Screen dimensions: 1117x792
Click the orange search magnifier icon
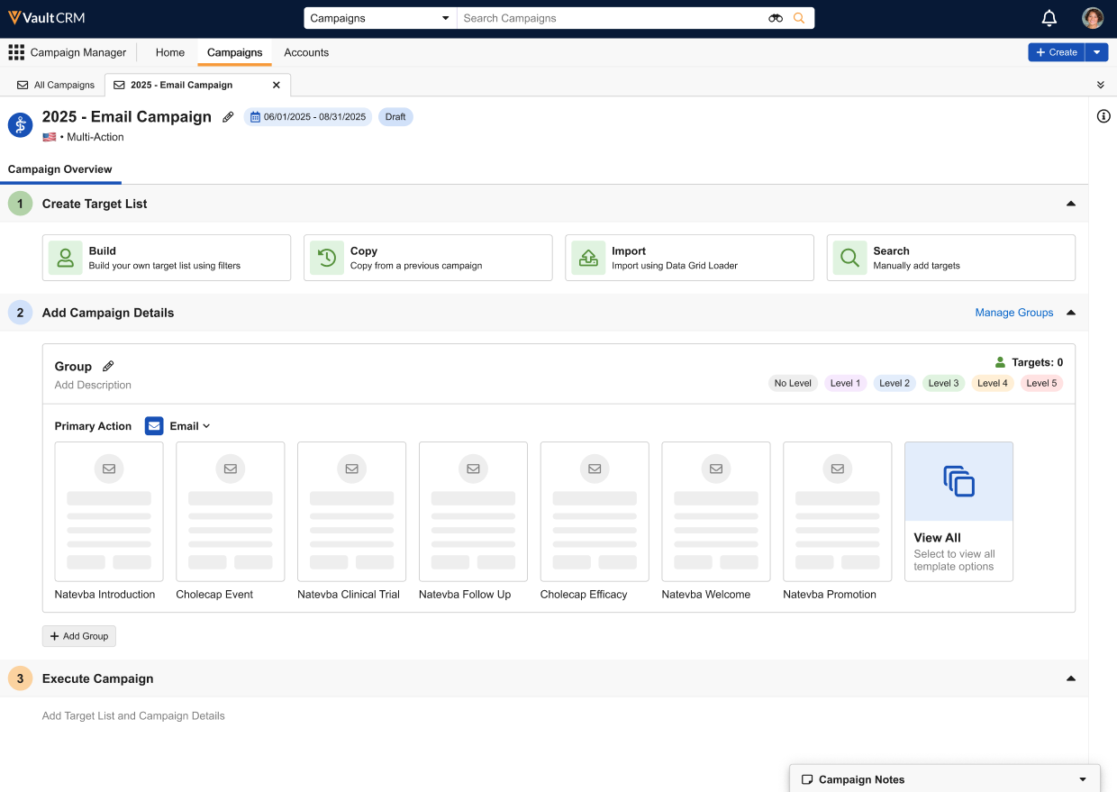(x=799, y=18)
